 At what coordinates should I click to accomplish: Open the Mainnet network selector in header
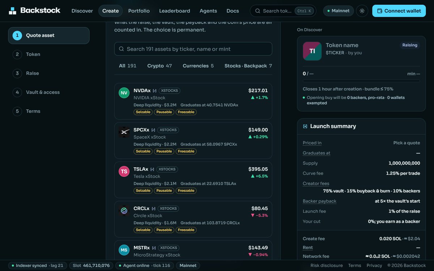pyautogui.click(x=338, y=11)
